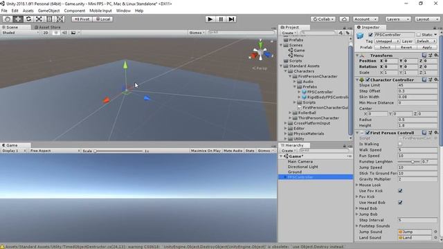The height and width of the screenshot is (249, 443).
Task: Toggle the Pivot button
Action: coord(82,19)
